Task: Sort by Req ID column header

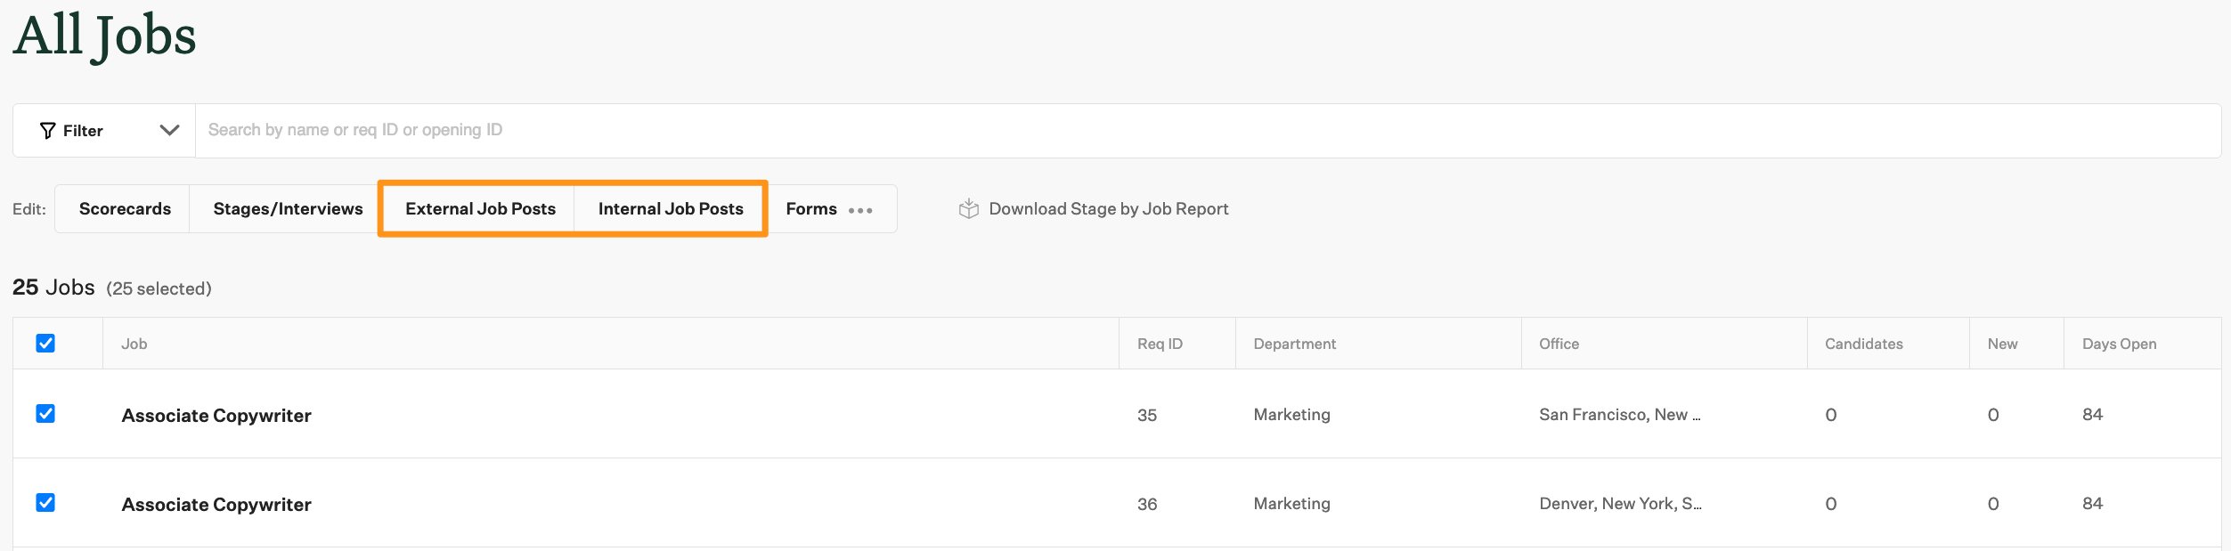Action: [1160, 344]
